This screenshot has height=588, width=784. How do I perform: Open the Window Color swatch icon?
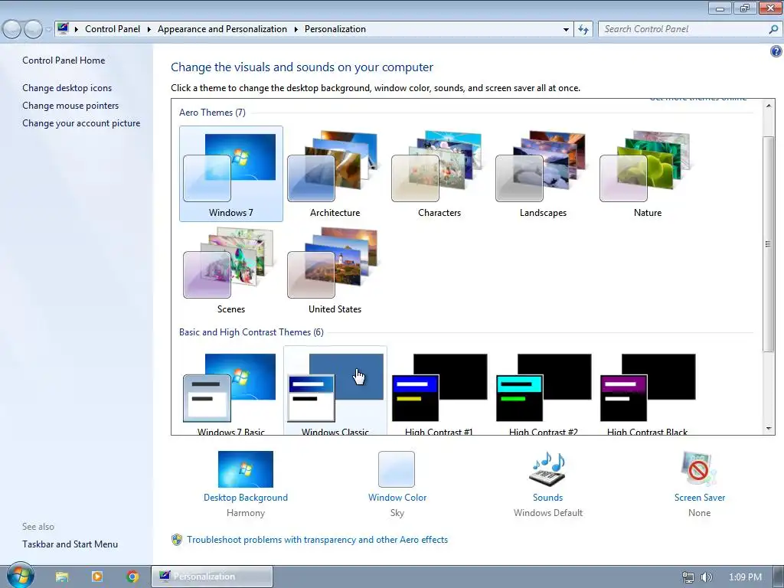click(x=397, y=469)
